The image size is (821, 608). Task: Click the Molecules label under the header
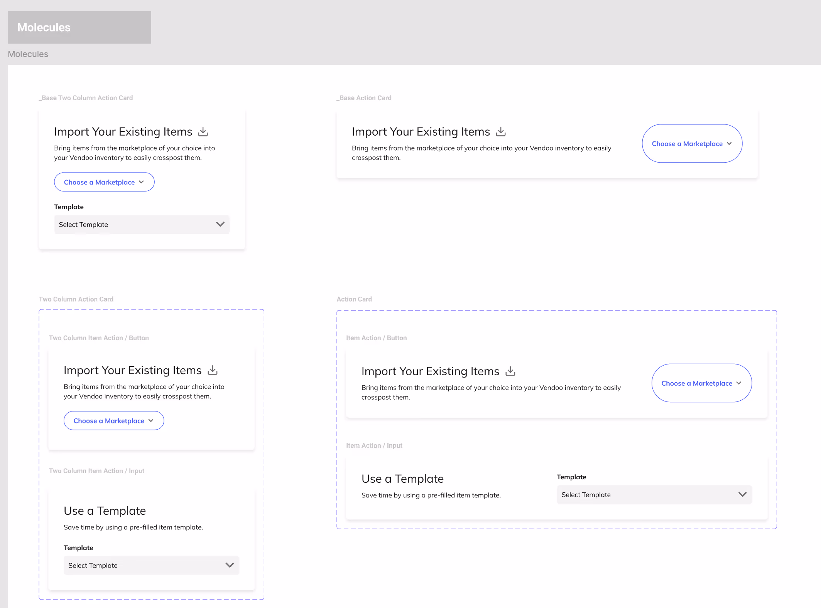coord(28,54)
